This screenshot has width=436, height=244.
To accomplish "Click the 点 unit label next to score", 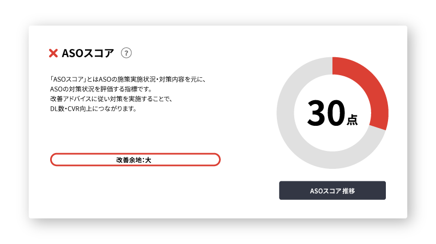I will pos(352,119).
